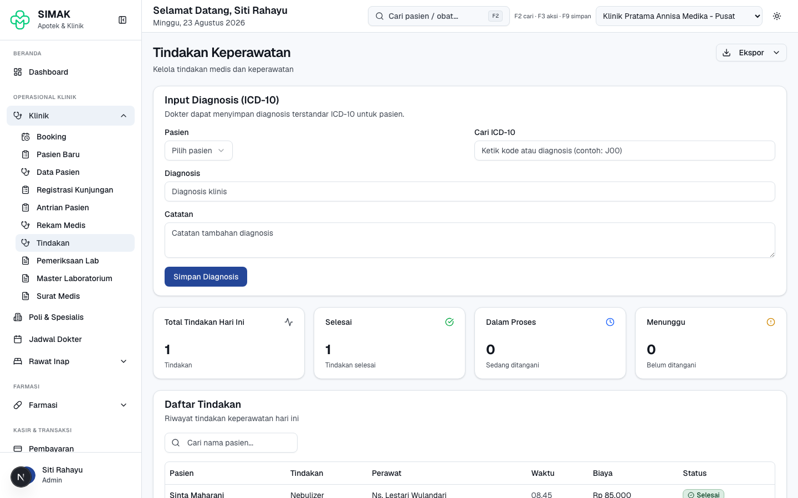Open the clinic branch selector dropdown
The width and height of the screenshot is (798, 498).
point(679,16)
